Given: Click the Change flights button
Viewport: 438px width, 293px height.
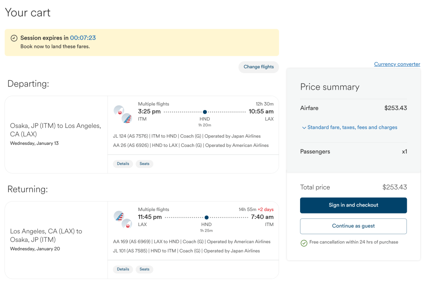Looking at the screenshot, I should [x=259, y=67].
